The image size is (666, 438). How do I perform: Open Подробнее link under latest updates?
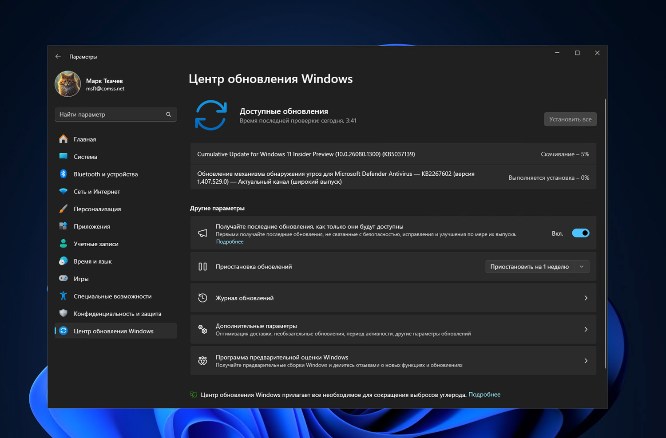coord(230,241)
